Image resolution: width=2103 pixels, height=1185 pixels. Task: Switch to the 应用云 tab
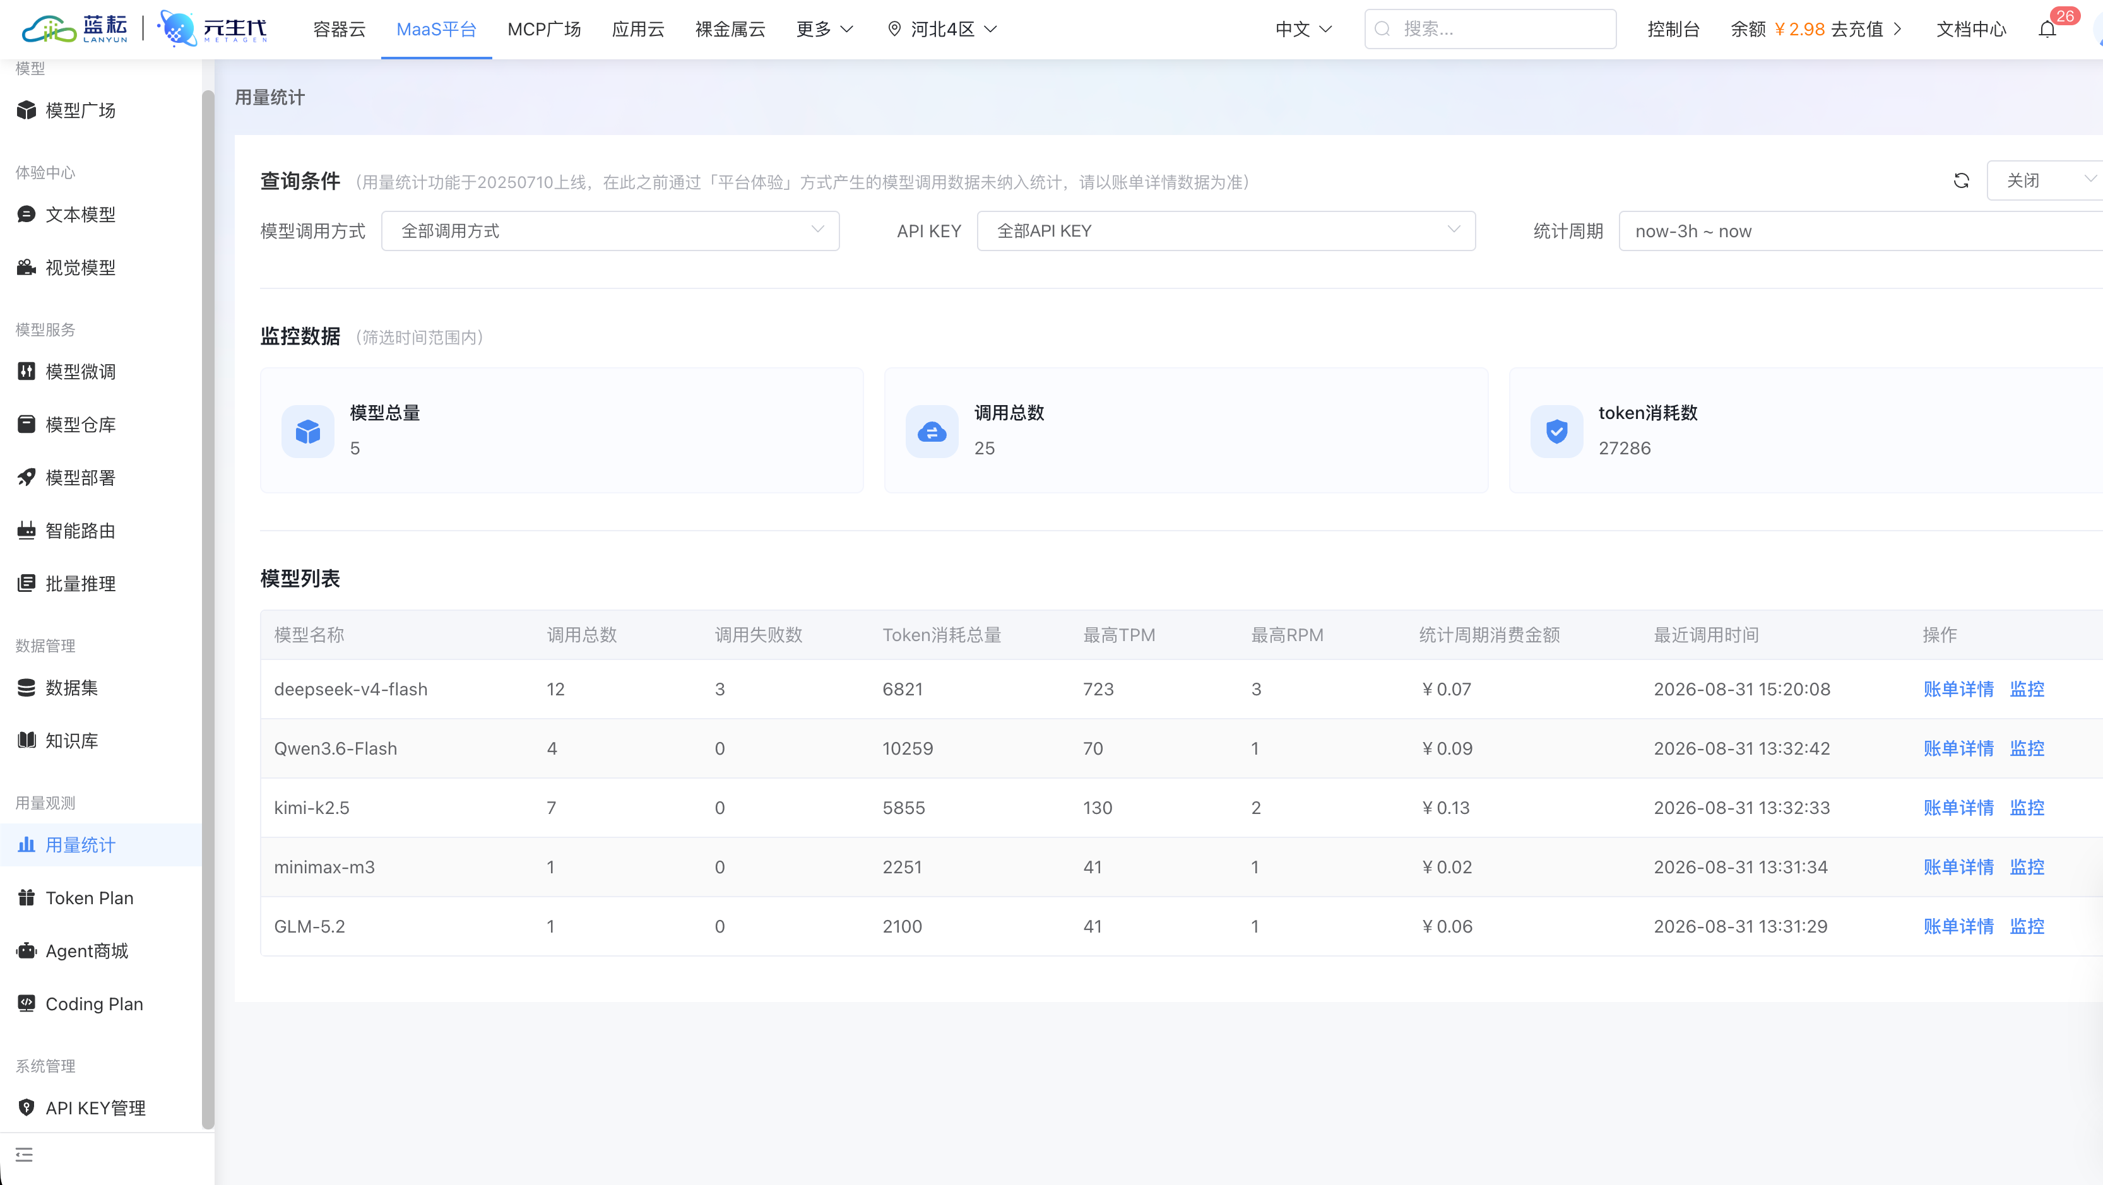[637, 30]
